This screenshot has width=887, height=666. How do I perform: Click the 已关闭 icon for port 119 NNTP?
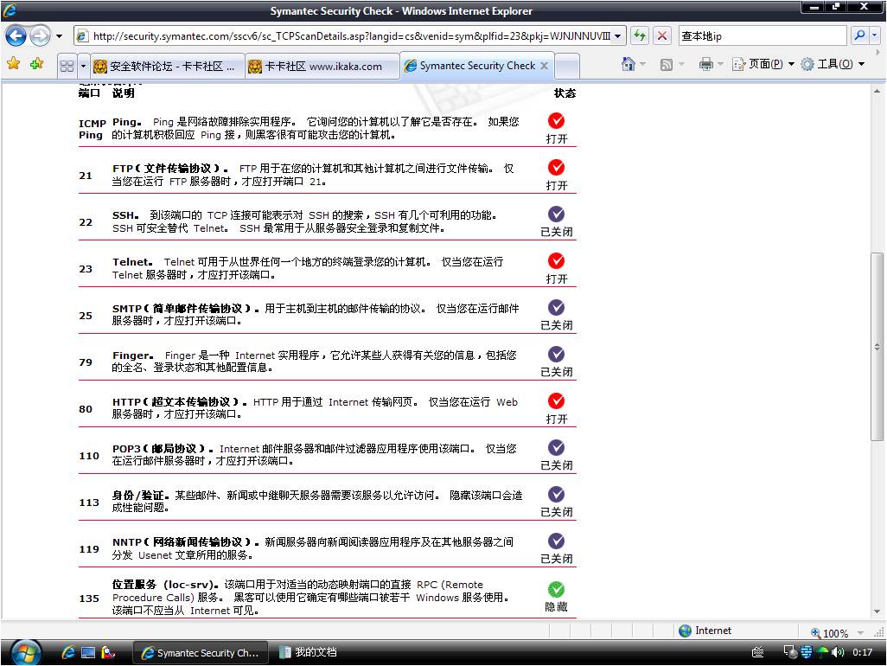(556, 541)
